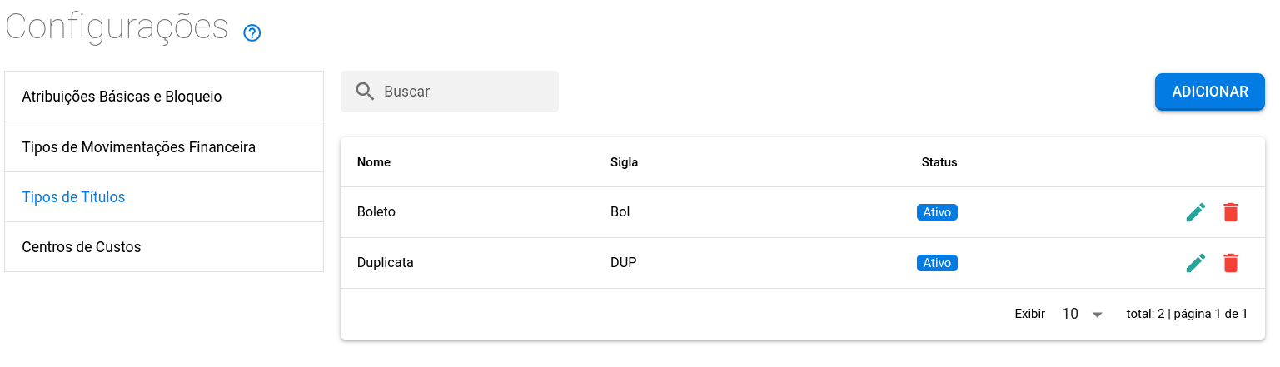
Task: Open the Exibir rows-per-page dropdown arrow
Action: click(x=1098, y=315)
